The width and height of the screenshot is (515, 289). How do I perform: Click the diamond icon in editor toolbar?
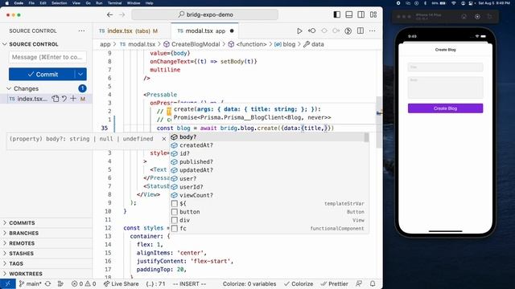click(324, 31)
